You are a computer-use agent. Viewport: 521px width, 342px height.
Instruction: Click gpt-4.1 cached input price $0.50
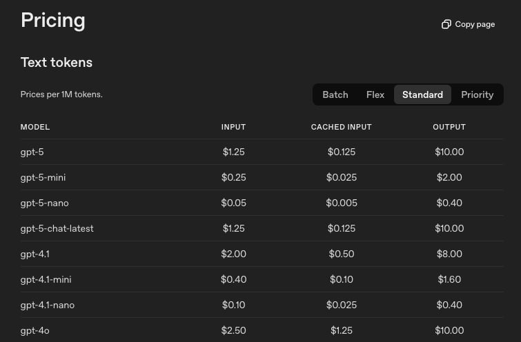342,254
